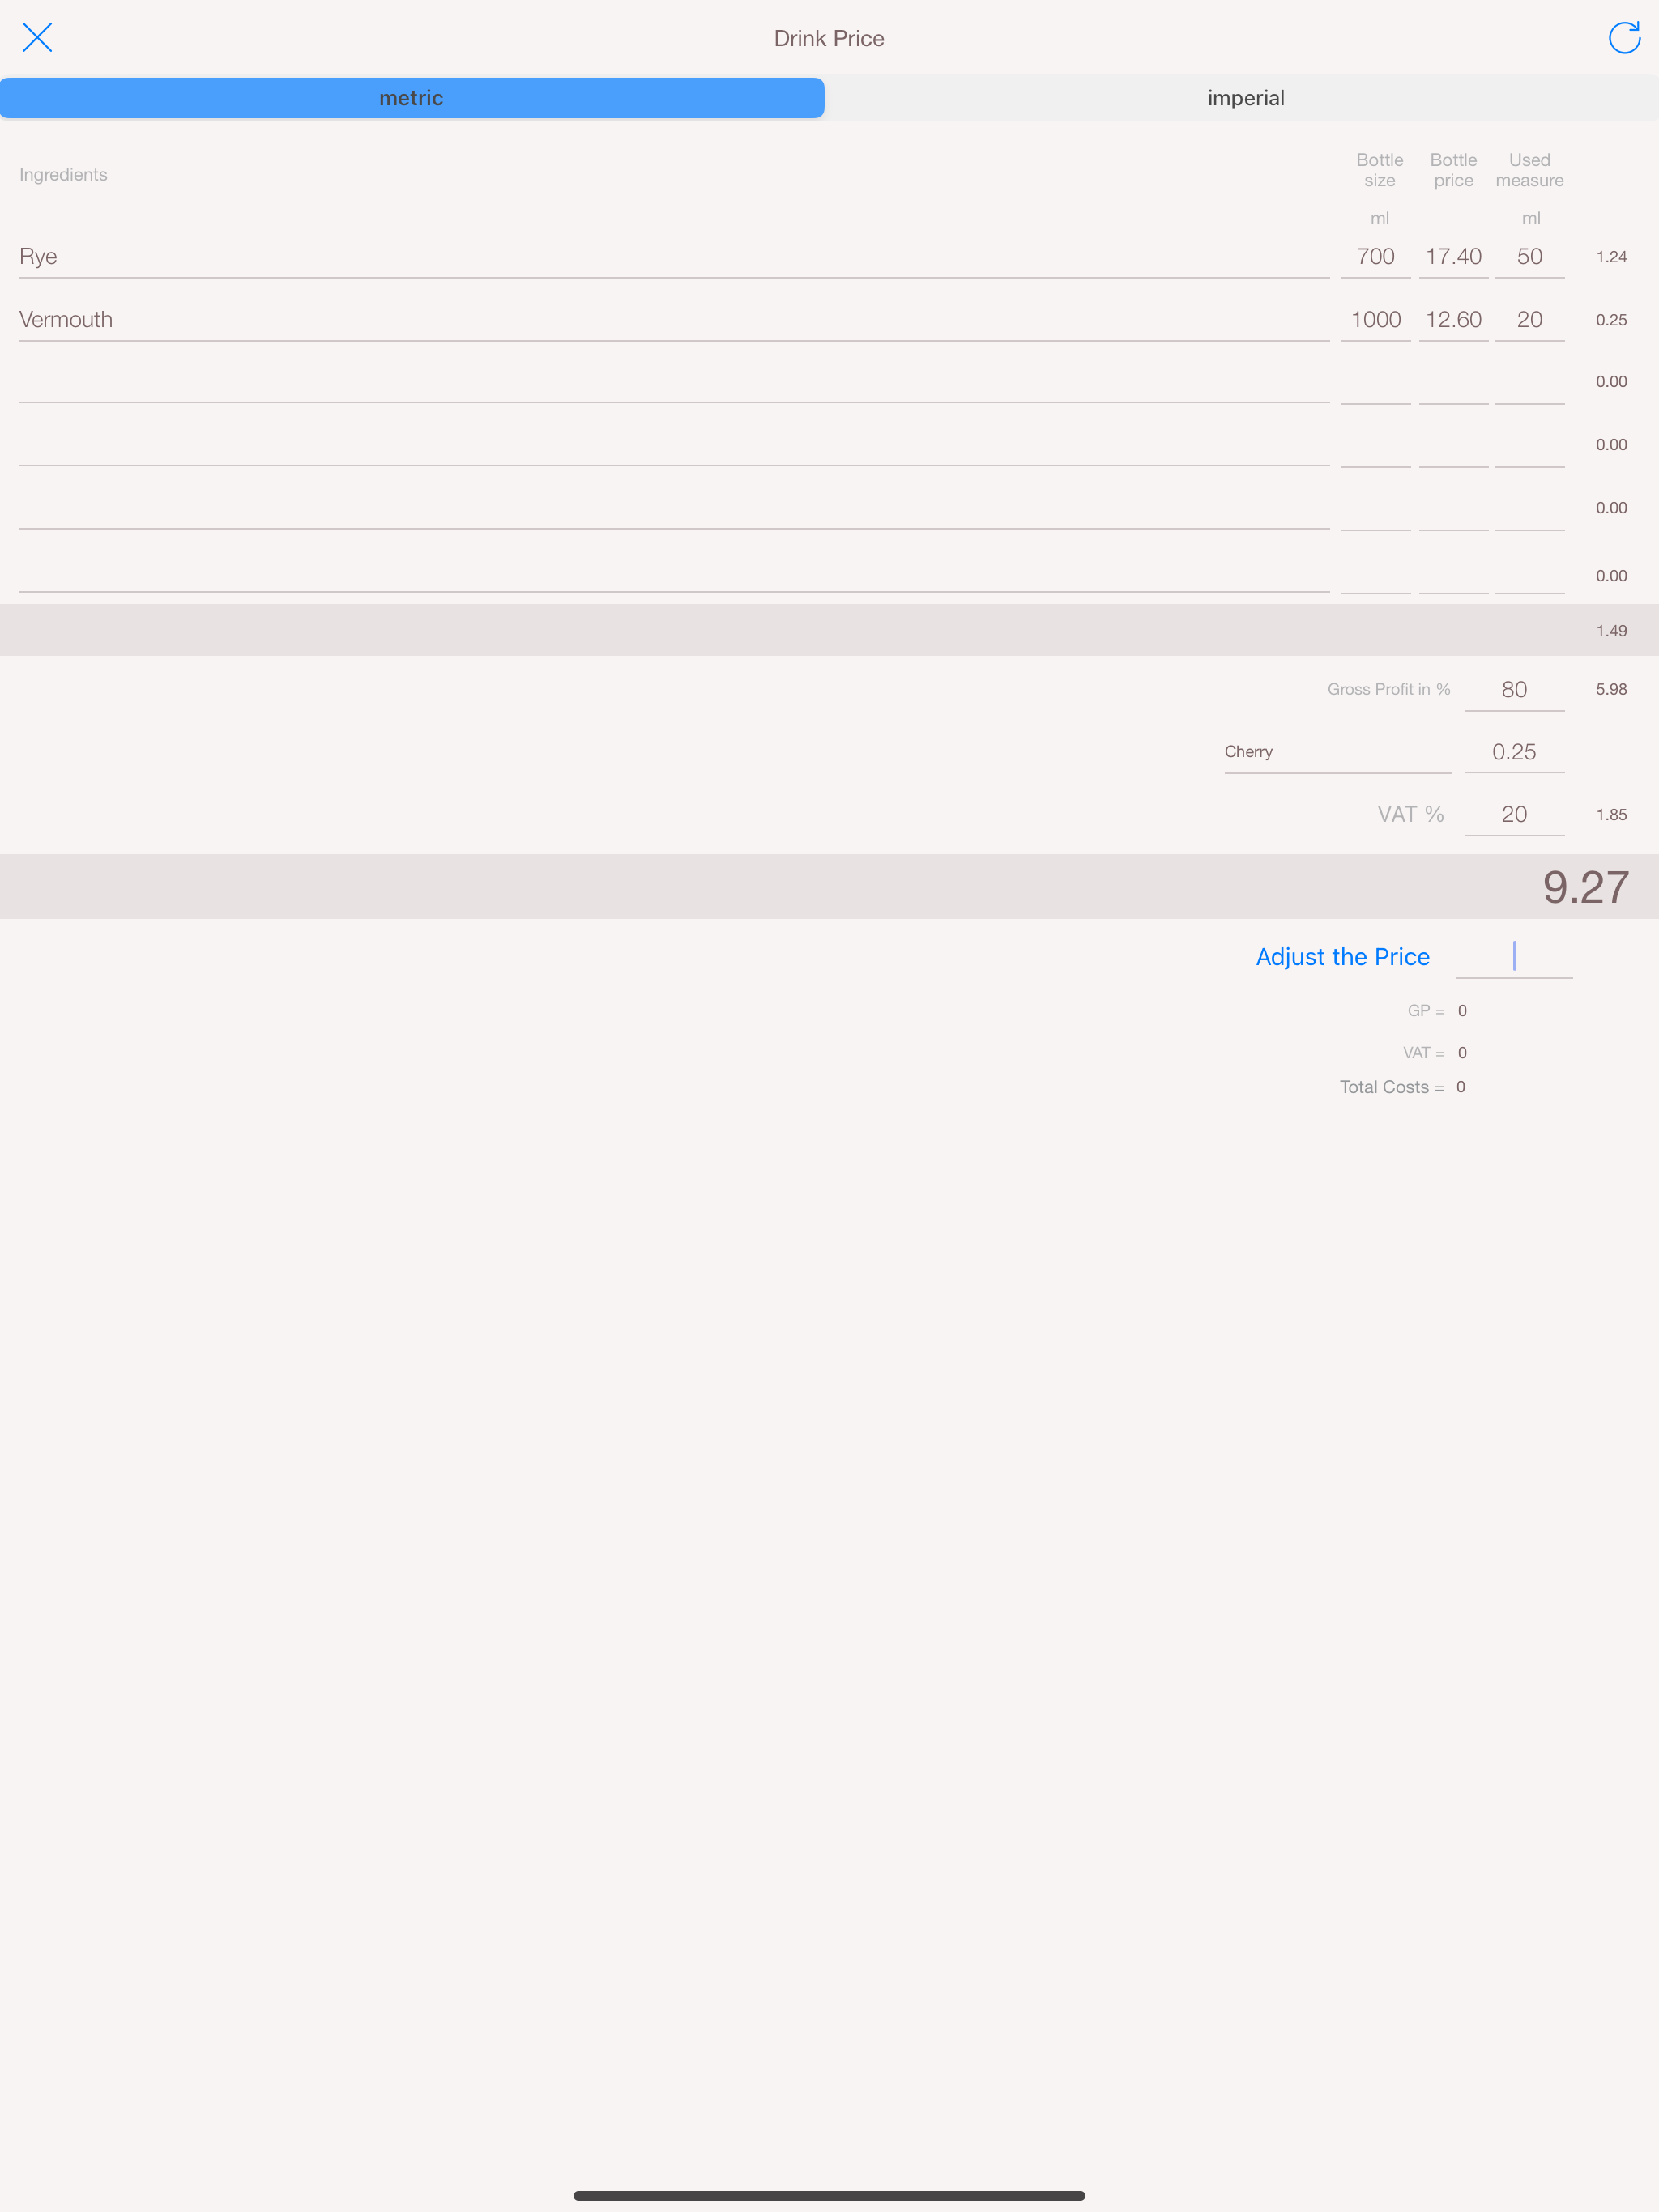1659x2212 pixels.
Task: Edit VAT percent value 20
Action: tap(1514, 815)
